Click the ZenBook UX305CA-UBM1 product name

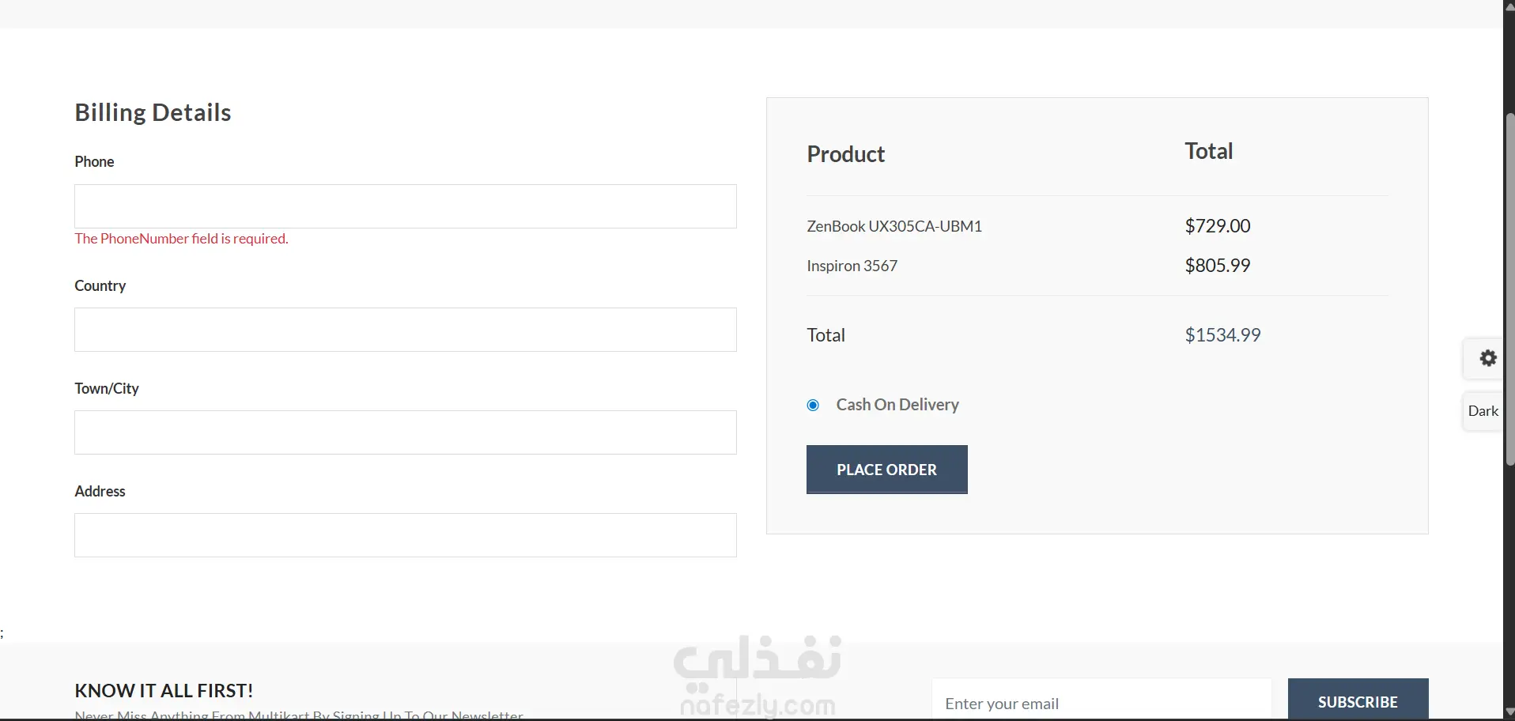click(894, 226)
